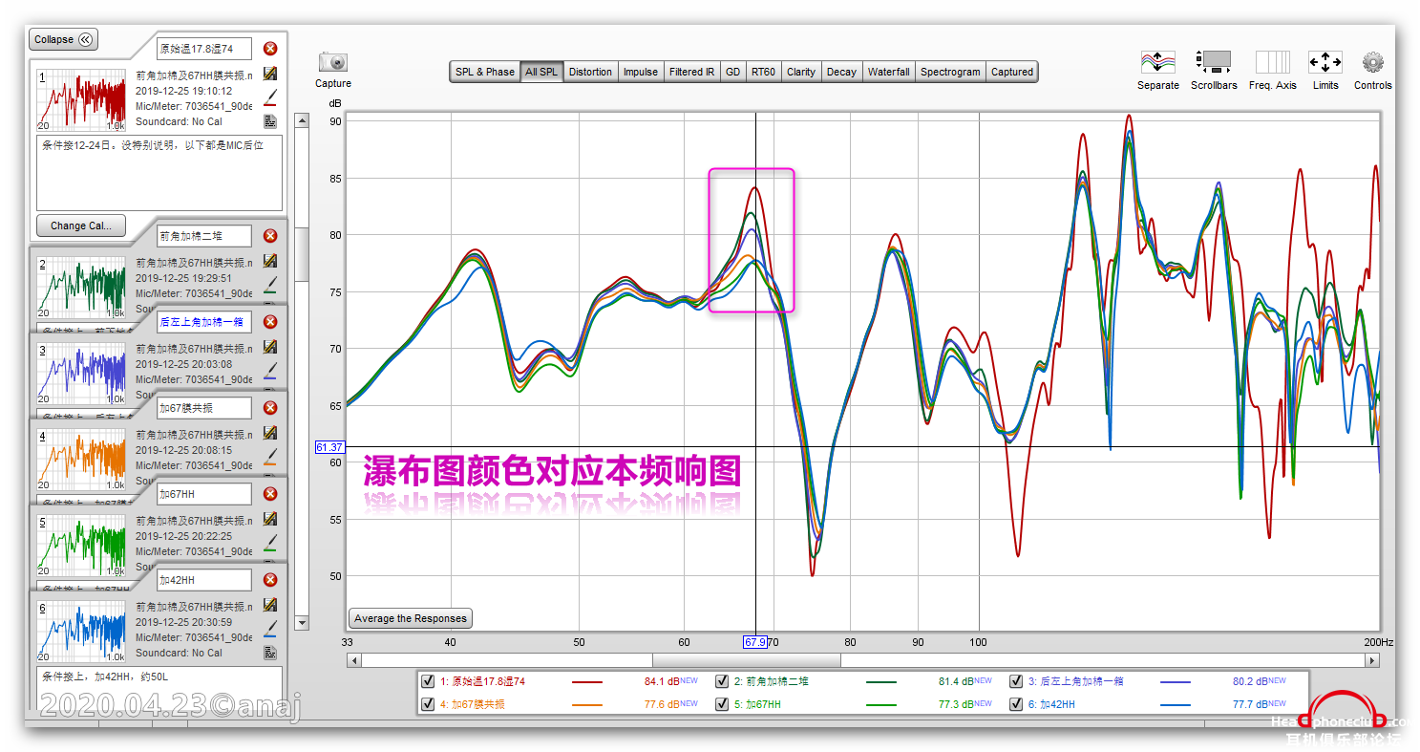This screenshot has width=1420, height=752.
Task: Click horizontal graph scrollbar left arrow
Action: click(354, 660)
